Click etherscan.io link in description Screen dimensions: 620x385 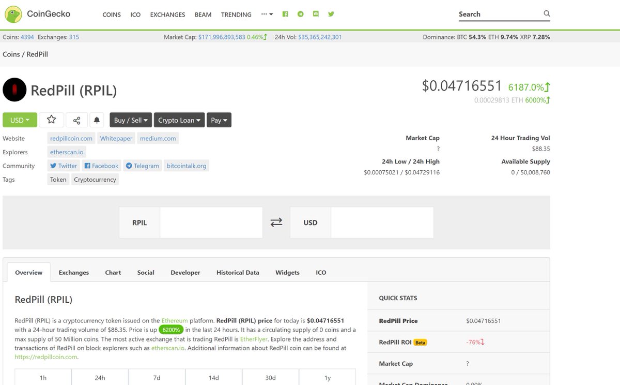click(x=167, y=348)
